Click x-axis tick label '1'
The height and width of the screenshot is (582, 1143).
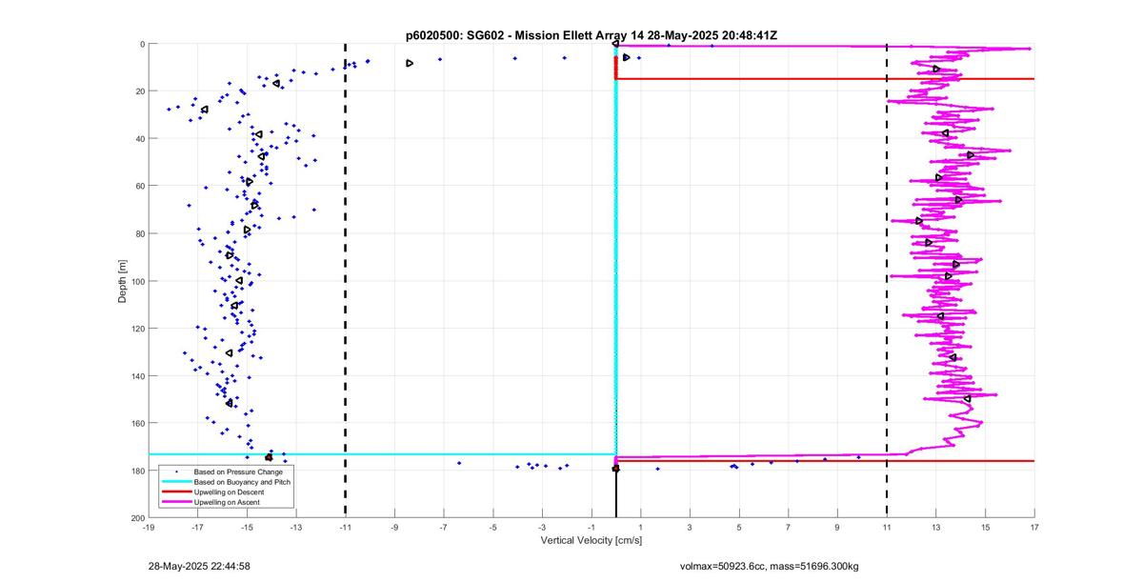[x=641, y=527]
